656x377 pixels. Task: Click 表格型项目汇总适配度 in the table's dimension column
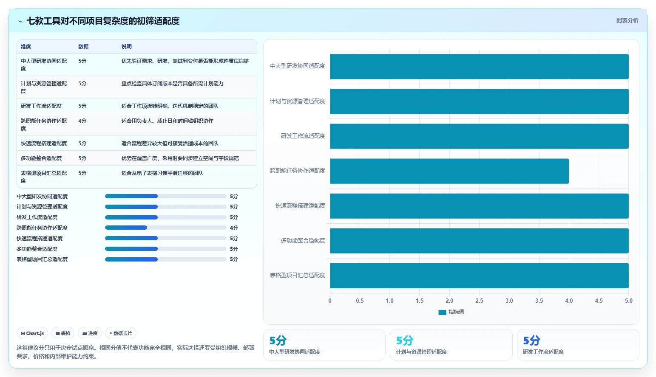[44, 177]
